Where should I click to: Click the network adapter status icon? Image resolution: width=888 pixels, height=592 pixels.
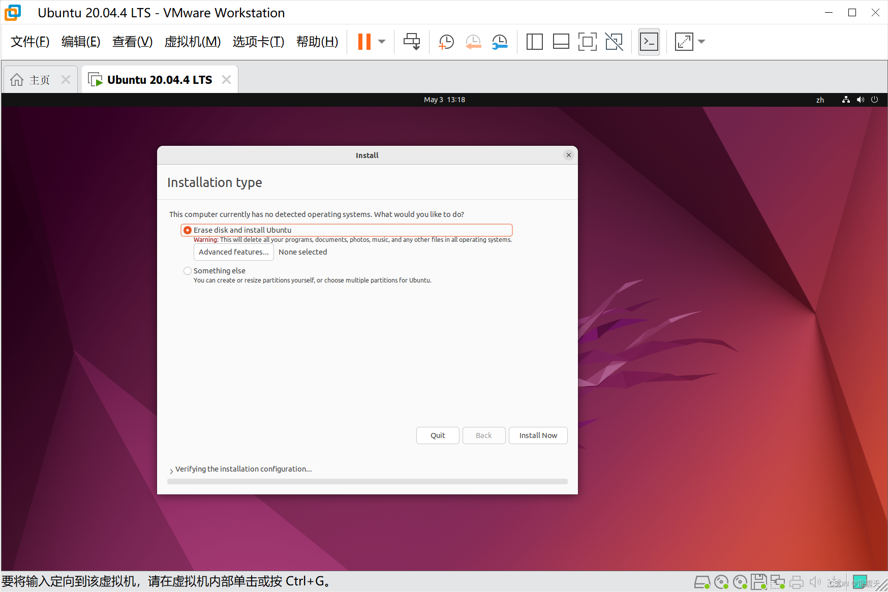[x=778, y=582]
